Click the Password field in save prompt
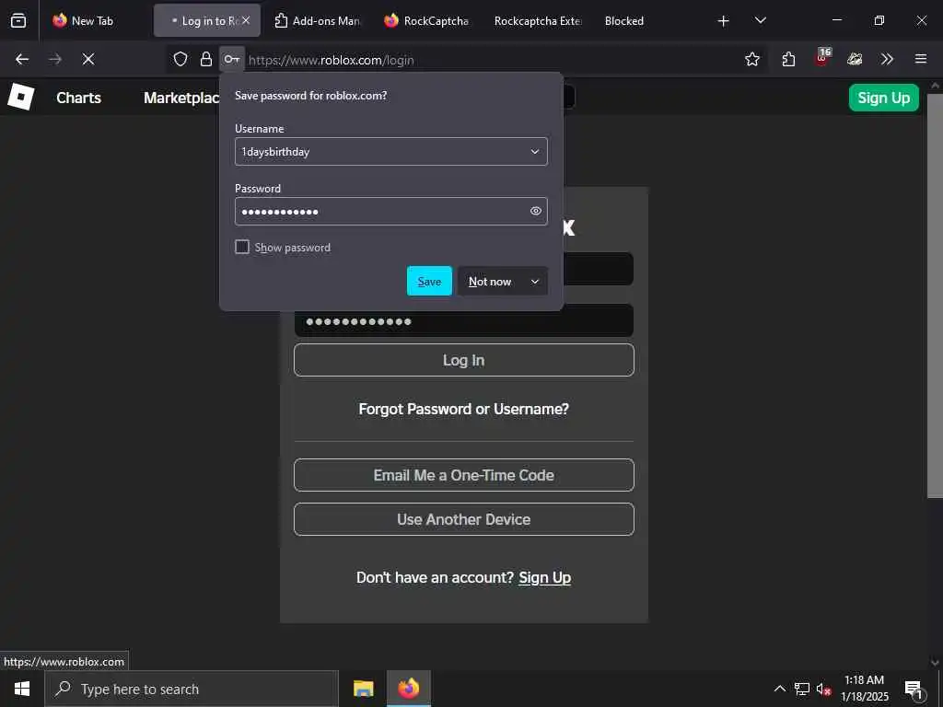The image size is (943, 707). click(390, 211)
